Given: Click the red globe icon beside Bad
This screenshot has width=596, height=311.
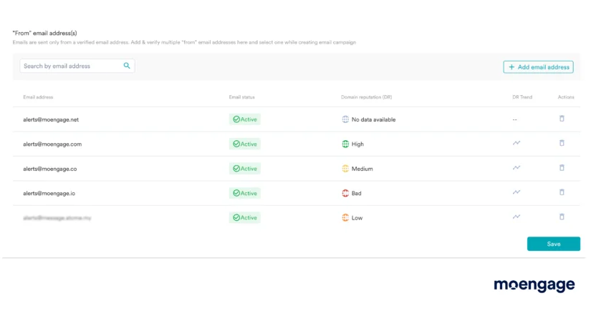Looking at the screenshot, I should 345,193.
